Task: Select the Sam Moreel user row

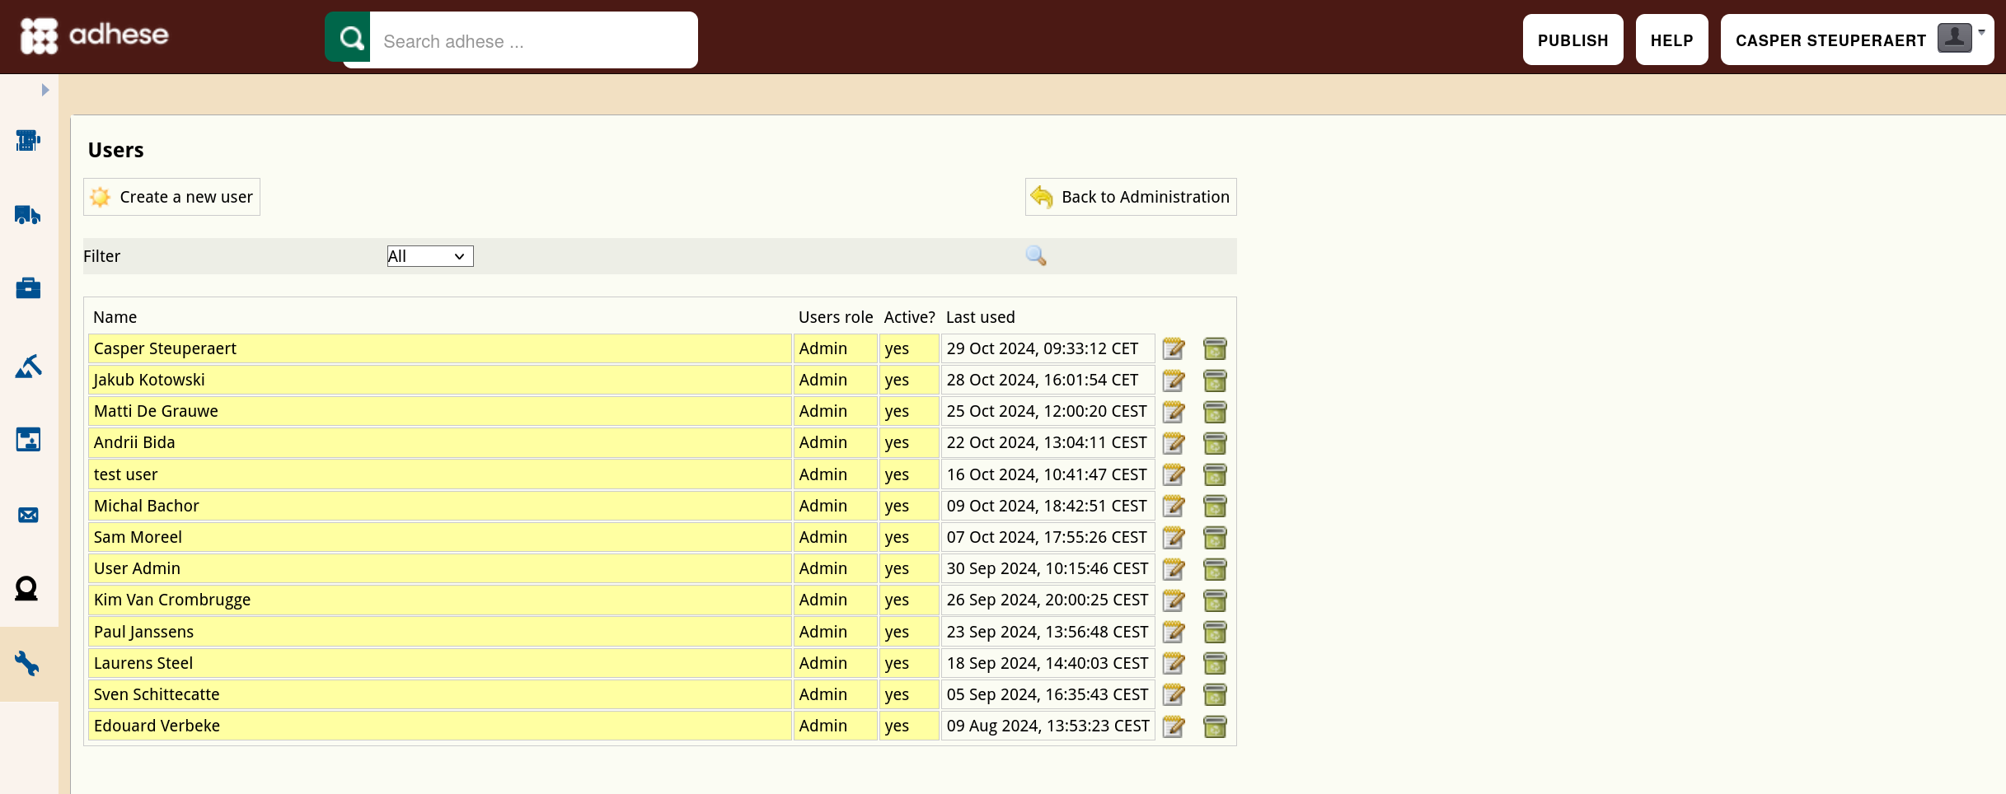Action: (621, 538)
